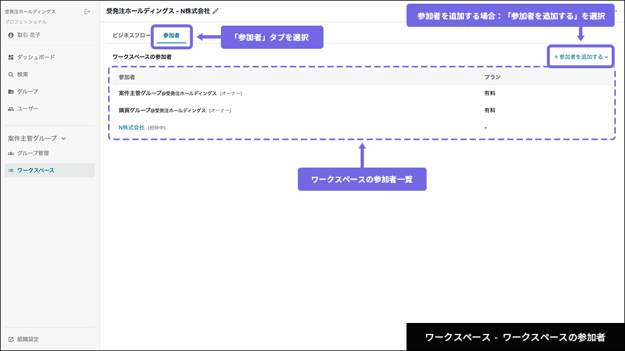Click 有料 in the 購買グループ row
This screenshot has width=625, height=351.
[x=490, y=111]
